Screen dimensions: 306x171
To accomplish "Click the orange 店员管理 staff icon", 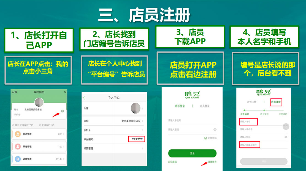I will coord(18,134).
